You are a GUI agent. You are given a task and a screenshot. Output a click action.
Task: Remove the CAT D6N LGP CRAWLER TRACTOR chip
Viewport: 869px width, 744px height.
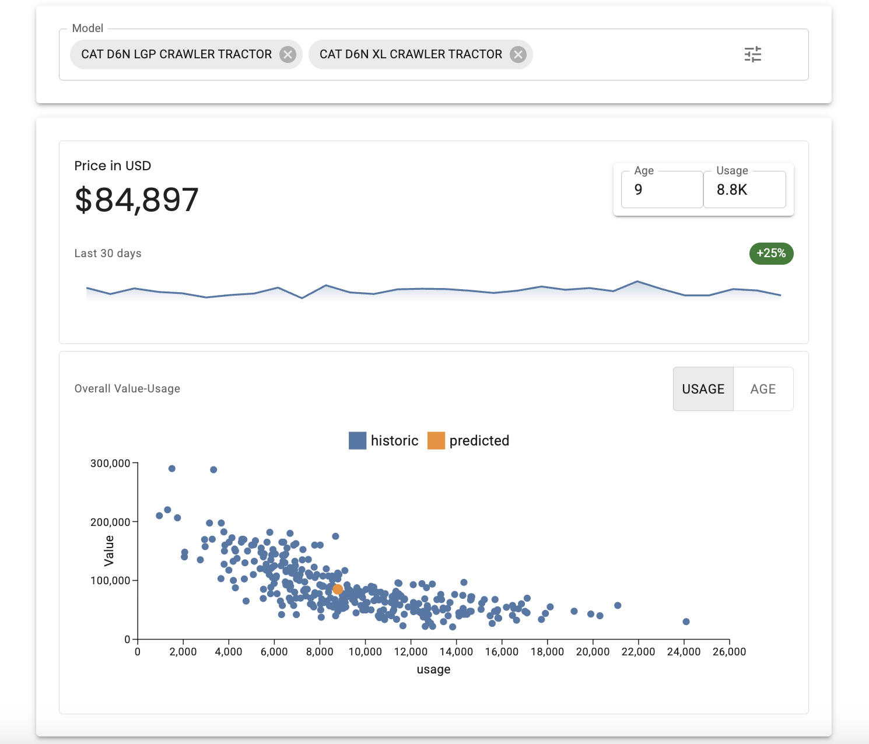click(x=288, y=54)
